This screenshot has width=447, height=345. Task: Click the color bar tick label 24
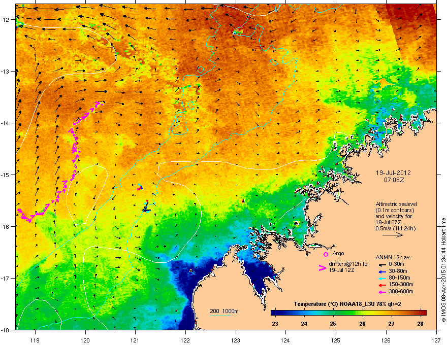304,324
